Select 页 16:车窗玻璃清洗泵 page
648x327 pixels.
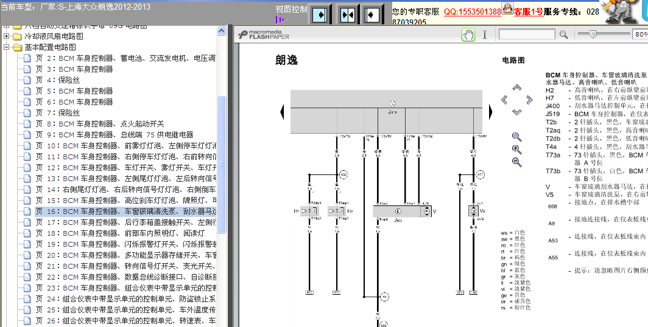coord(125,212)
